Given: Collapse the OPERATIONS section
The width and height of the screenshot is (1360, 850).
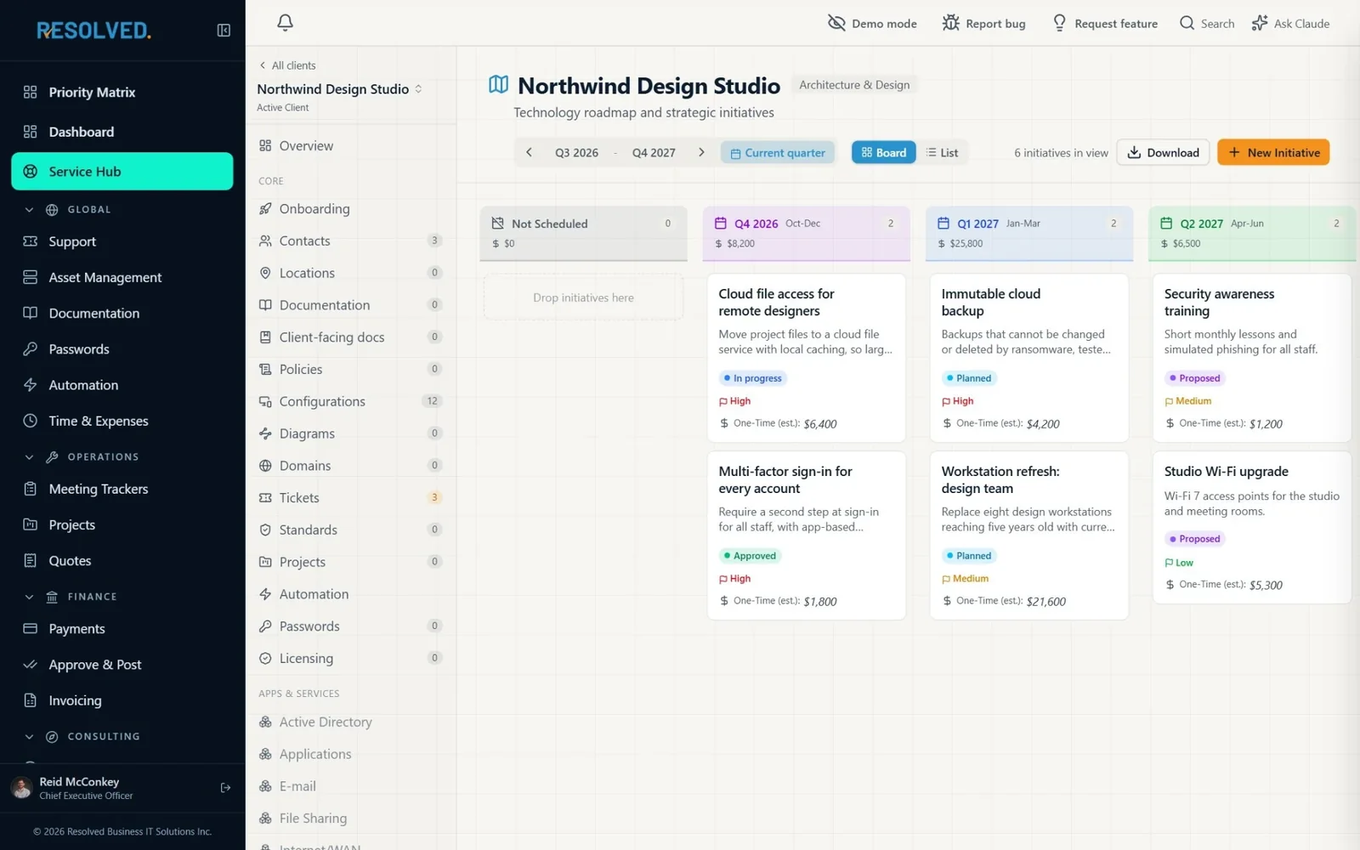Looking at the screenshot, I should tap(29, 457).
